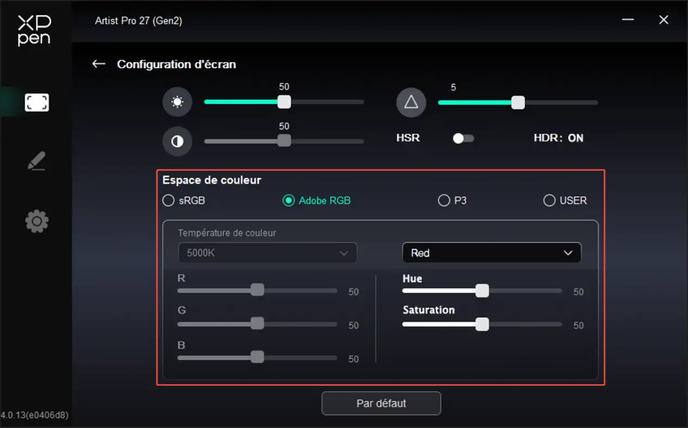Click the brightness sun icon
The image size is (688, 428).
[x=177, y=102]
